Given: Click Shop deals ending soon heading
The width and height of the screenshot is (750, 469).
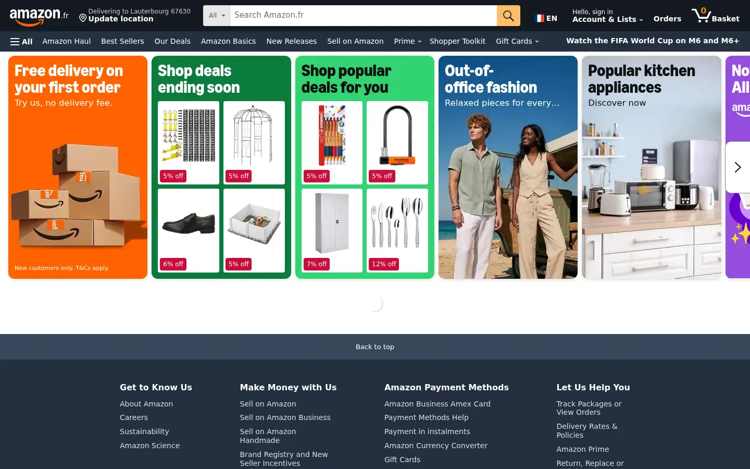Looking at the screenshot, I should (199, 79).
